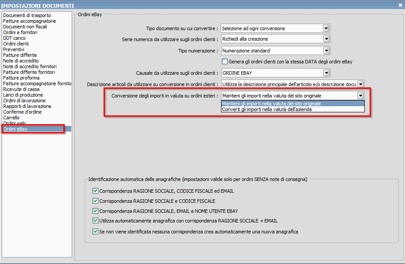Toggle RAGIONE SOCIALE, EMAIL e NOME UTENTE EBAY

(x=95, y=211)
